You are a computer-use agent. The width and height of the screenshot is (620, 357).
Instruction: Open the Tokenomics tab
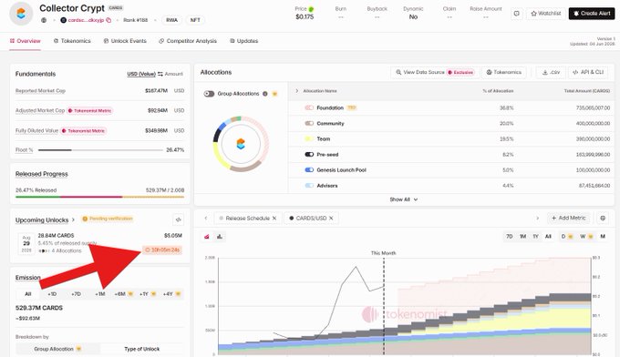coord(72,41)
